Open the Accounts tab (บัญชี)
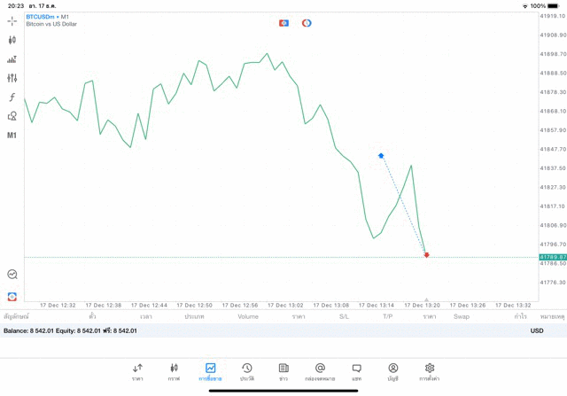 [x=392, y=371]
